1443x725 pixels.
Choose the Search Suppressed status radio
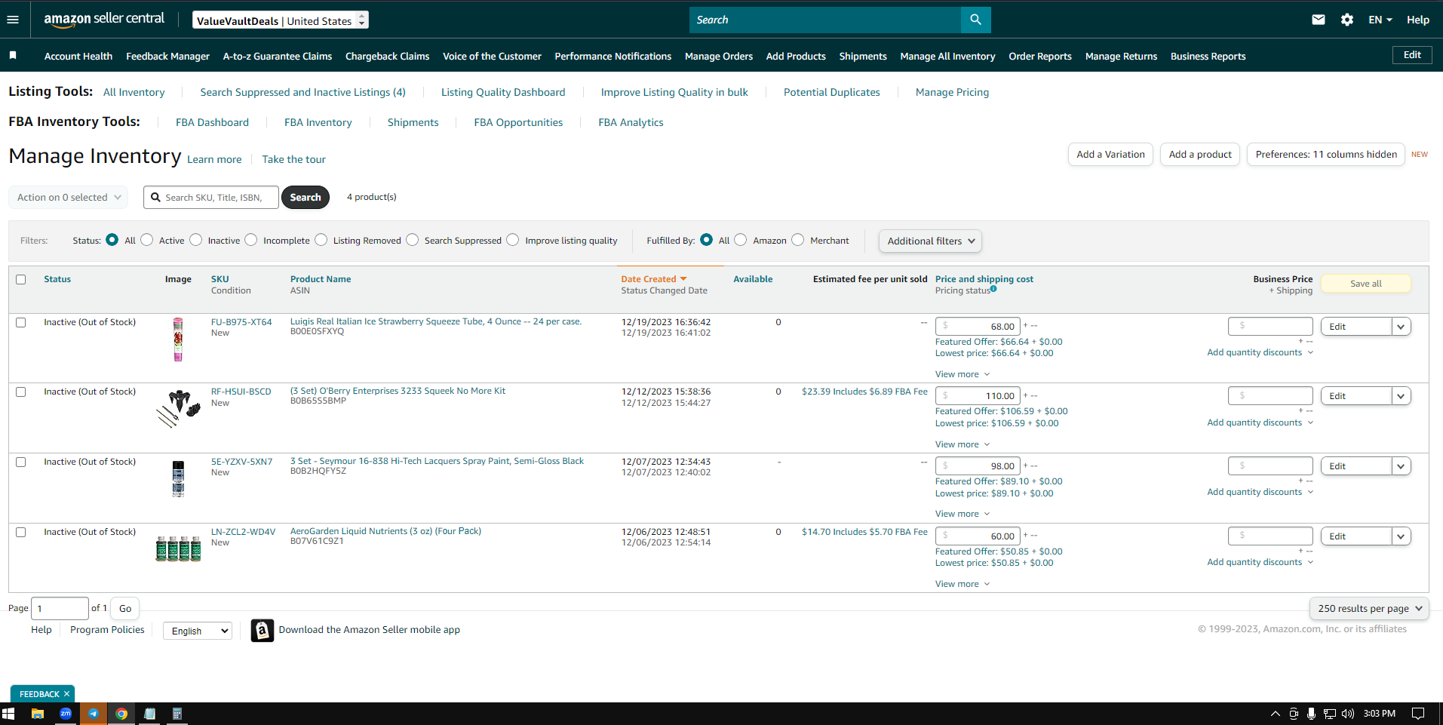pyautogui.click(x=413, y=240)
